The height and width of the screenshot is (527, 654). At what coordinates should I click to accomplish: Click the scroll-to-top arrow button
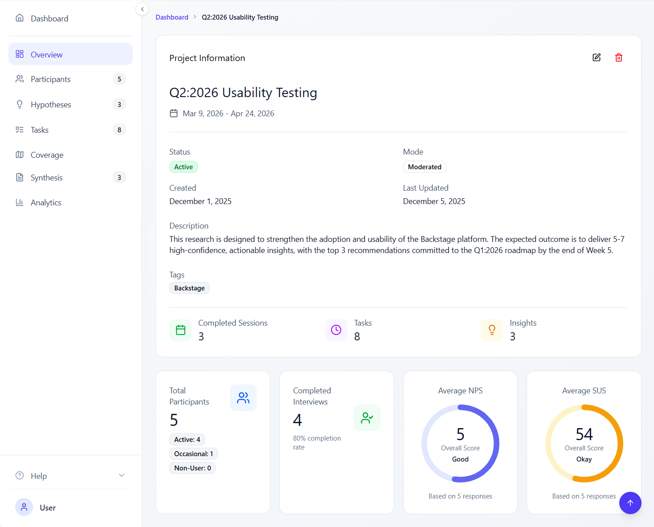(x=630, y=503)
